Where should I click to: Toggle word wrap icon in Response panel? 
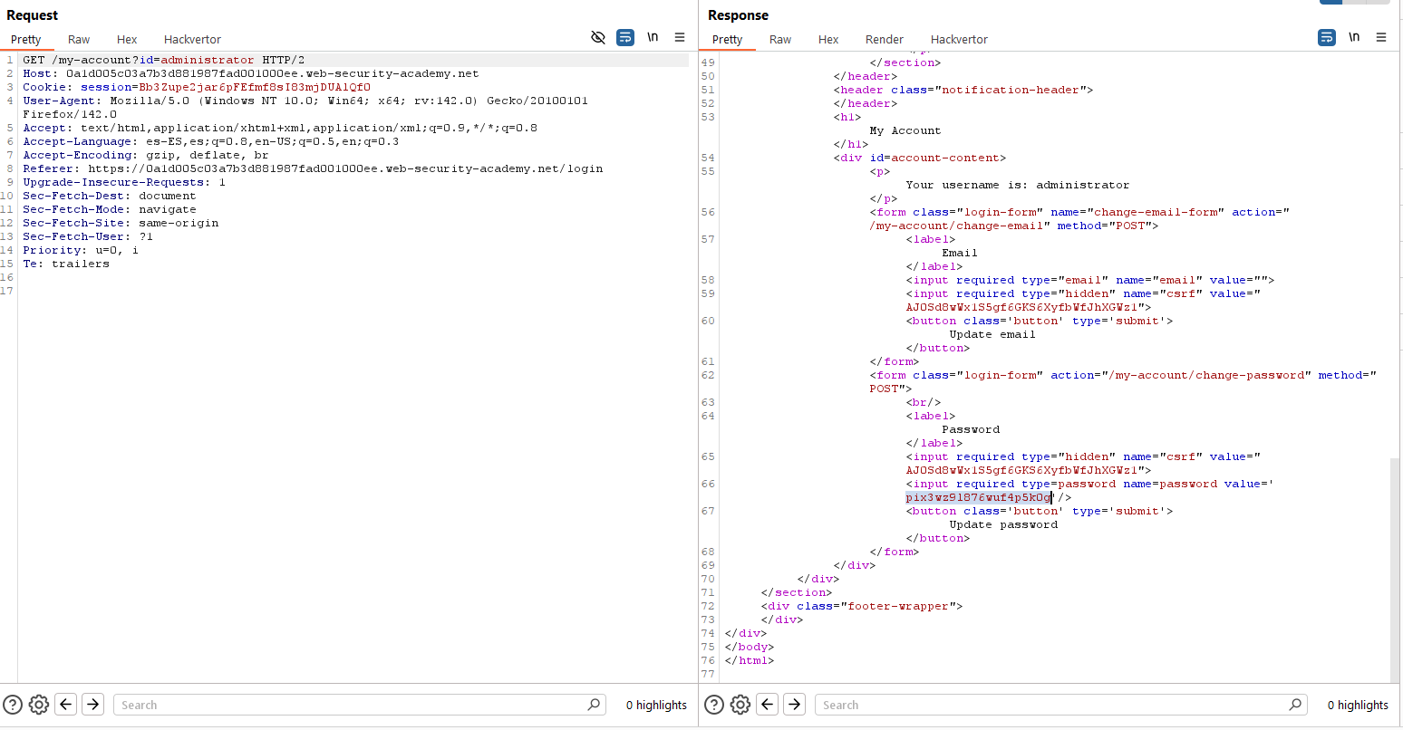1327,38
